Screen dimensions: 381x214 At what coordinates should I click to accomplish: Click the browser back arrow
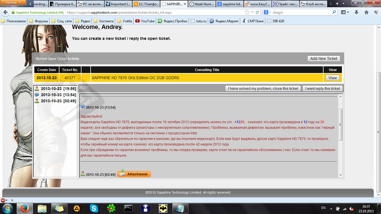(x=6, y=12)
